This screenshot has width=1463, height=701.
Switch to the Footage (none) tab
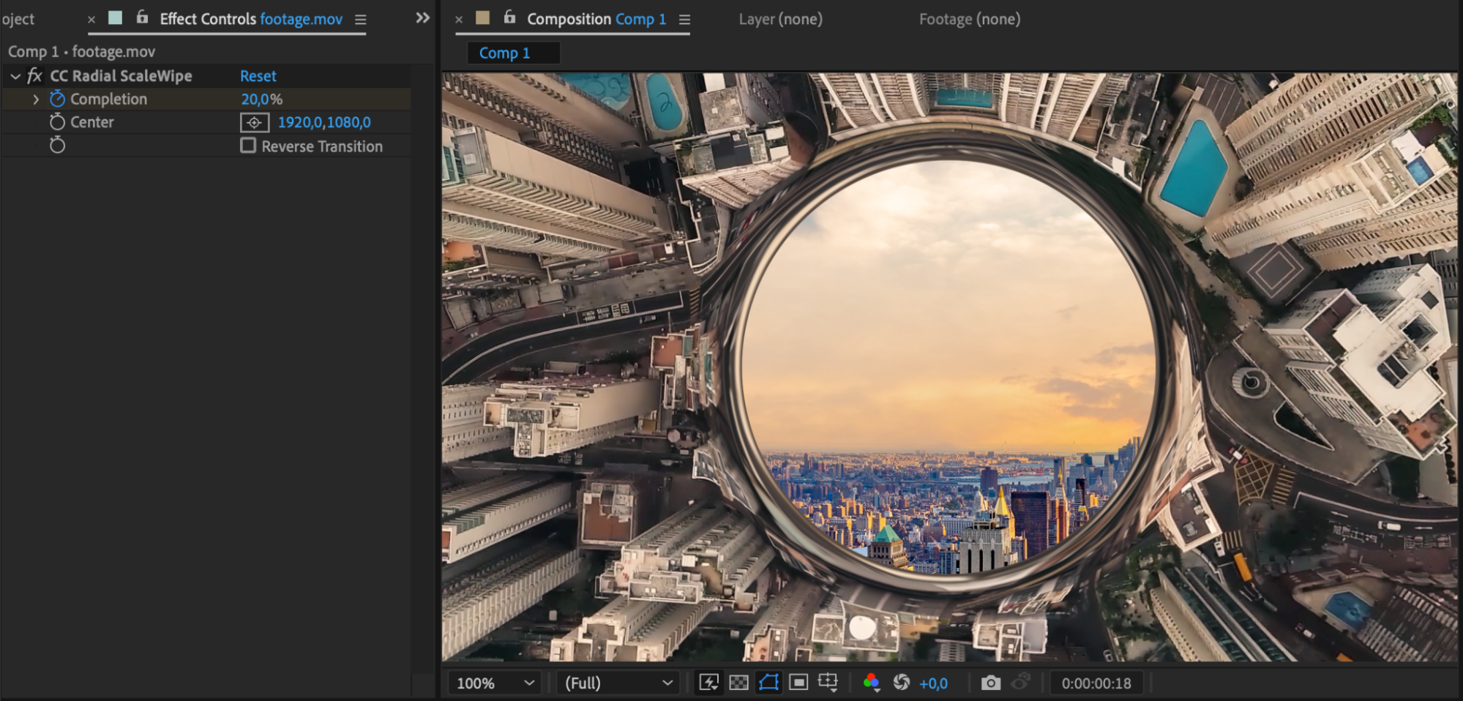[x=969, y=19]
